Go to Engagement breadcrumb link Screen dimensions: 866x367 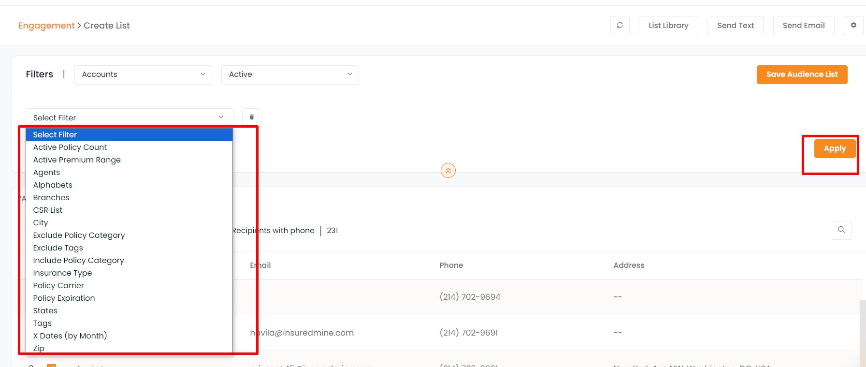(46, 26)
